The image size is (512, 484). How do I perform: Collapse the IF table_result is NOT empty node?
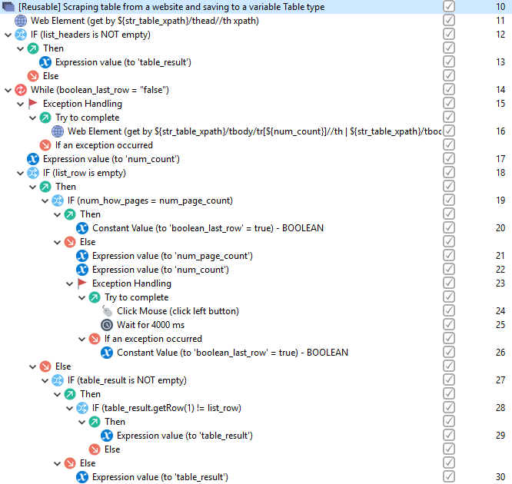click(x=45, y=380)
